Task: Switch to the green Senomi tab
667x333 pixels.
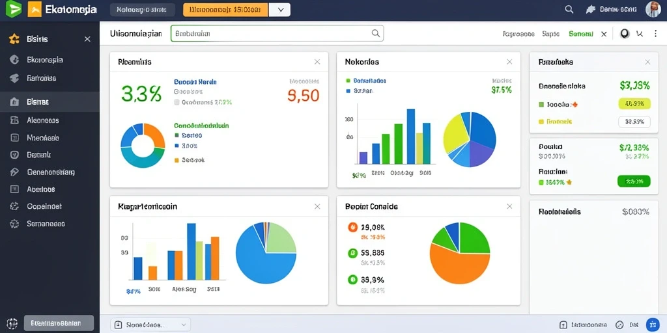Action: pyautogui.click(x=580, y=34)
